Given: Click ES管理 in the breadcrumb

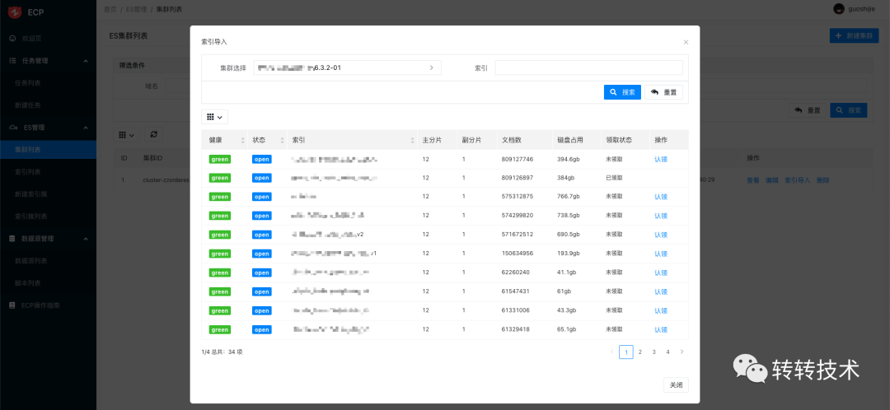Looking at the screenshot, I should click(x=136, y=9).
